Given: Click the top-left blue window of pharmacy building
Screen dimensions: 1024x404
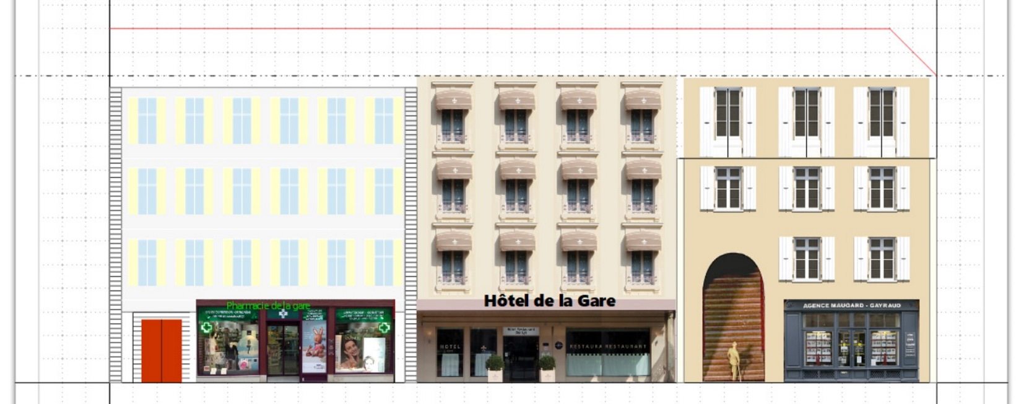Looking at the screenshot, I should [147, 121].
